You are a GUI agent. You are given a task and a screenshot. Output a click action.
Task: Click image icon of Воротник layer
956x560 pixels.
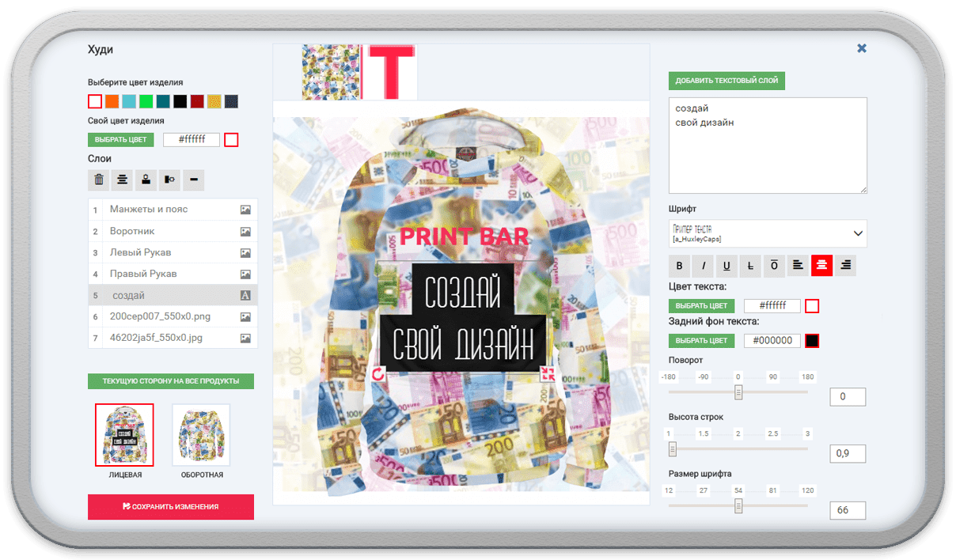[245, 231]
